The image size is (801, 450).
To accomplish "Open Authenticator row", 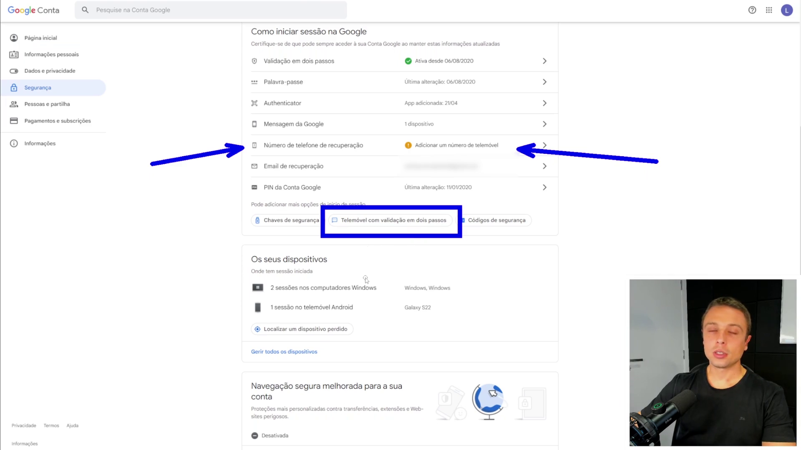I will pyautogui.click(x=400, y=103).
